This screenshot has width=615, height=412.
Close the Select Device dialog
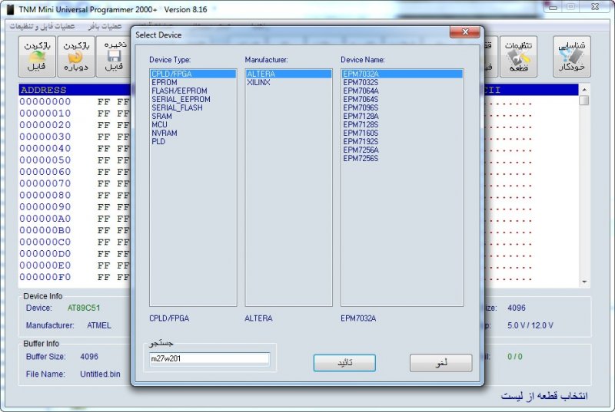tap(465, 32)
